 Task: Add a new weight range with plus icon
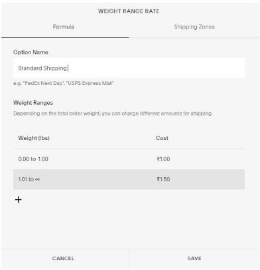pyautogui.click(x=19, y=200)
